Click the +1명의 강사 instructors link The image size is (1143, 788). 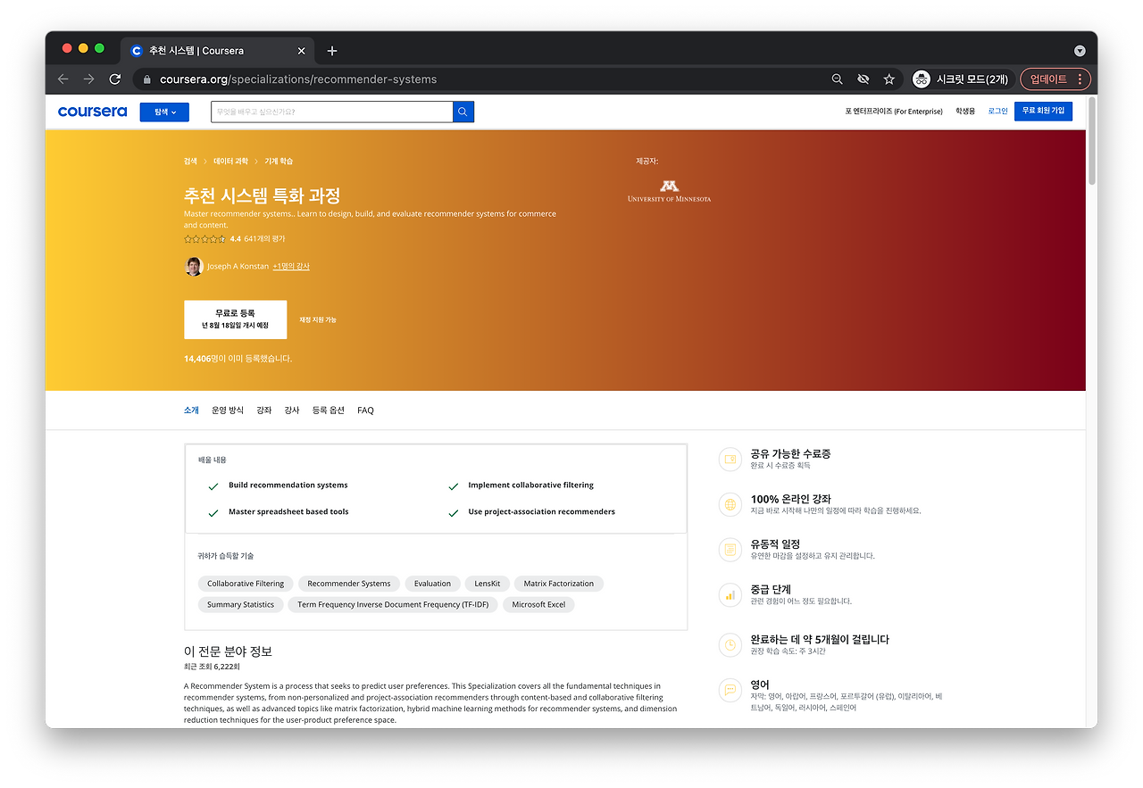291,267
